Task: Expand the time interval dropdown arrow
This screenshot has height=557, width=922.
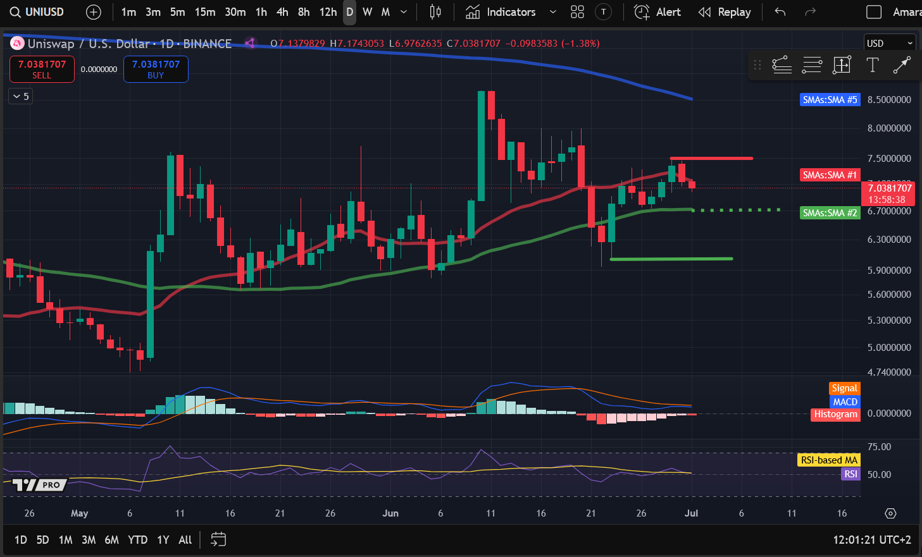Action: pos(404,12)
